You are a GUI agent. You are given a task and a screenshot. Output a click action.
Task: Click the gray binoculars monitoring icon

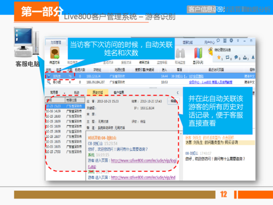(x=180, y=53)
